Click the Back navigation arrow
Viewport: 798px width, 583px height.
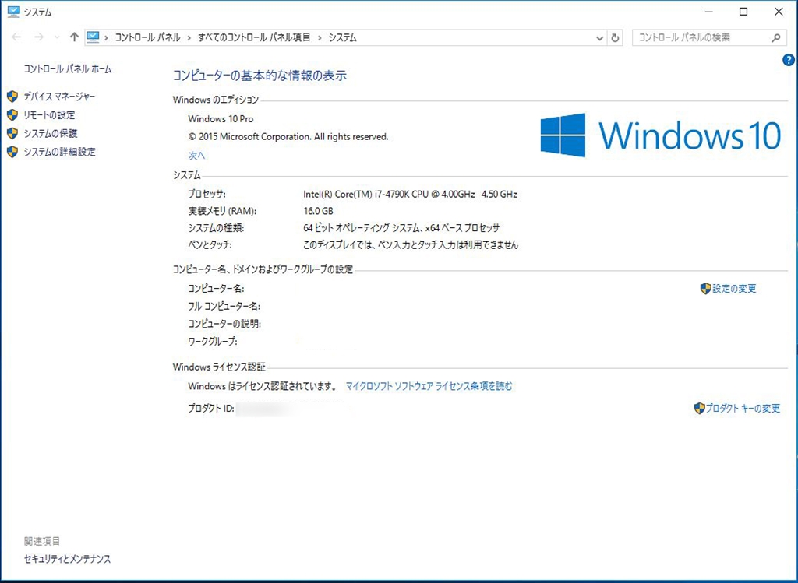click(x=16, y=37)
